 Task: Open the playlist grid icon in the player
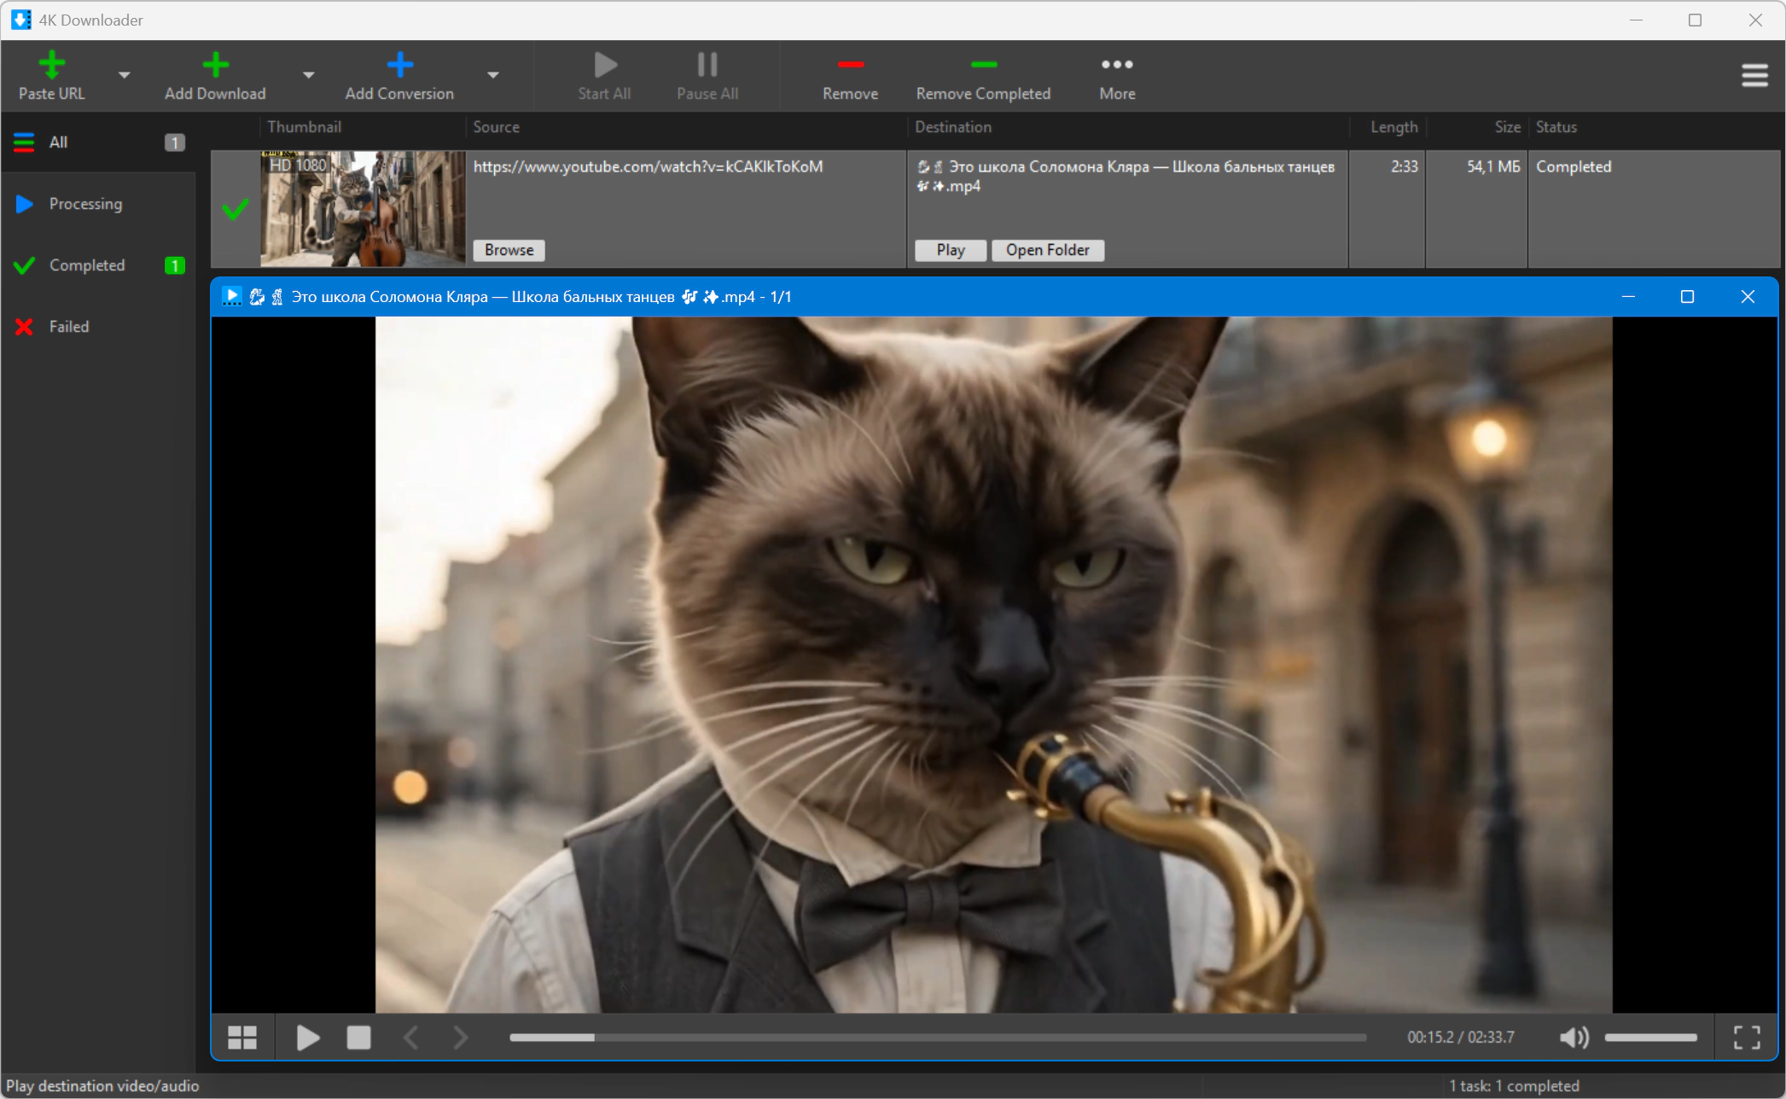(242, 1038)
